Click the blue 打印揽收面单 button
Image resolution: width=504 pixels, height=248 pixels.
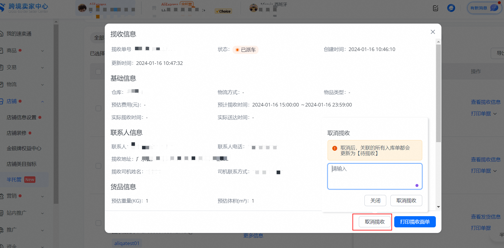pos(415,222)
